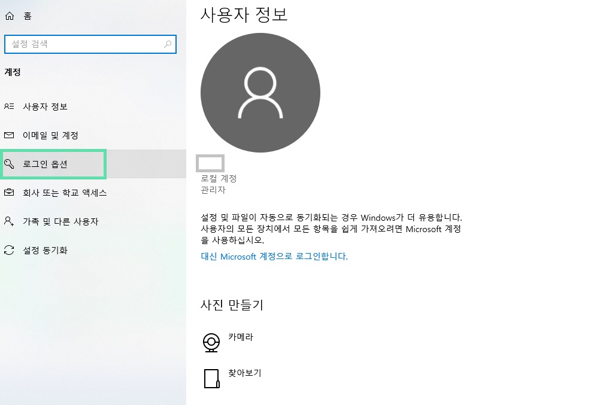Click the browse file icon next to 찾아보기

tap(211, 379)
